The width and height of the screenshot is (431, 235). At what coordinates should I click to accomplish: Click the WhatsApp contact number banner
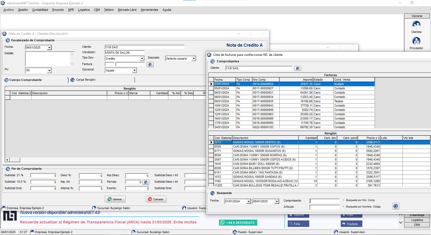[238, 223]
